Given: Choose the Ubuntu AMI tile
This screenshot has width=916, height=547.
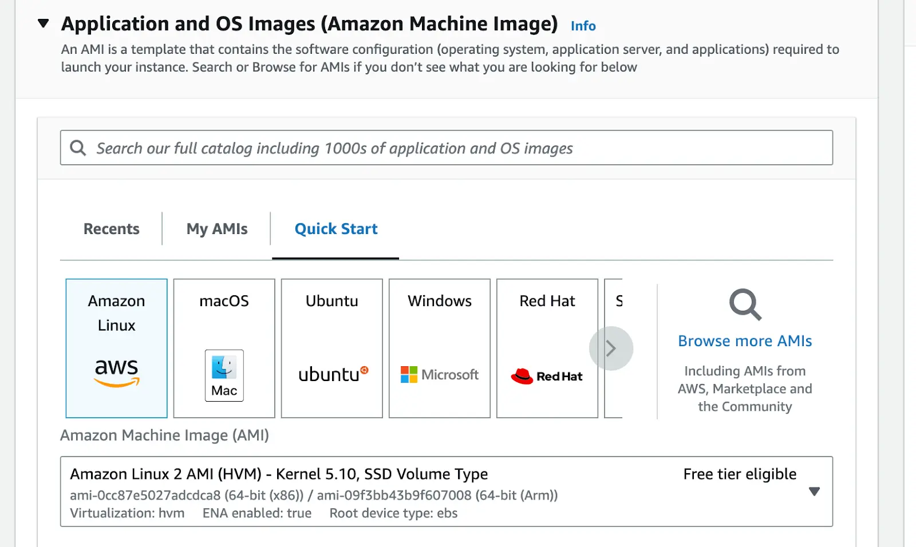Looking at the screenshot, I should (332, 348).
